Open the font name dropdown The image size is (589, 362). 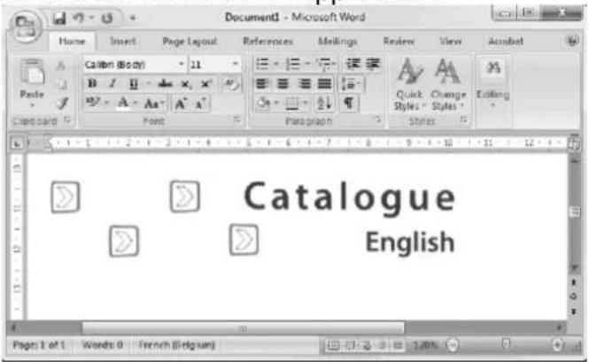[x=182, y=65]
